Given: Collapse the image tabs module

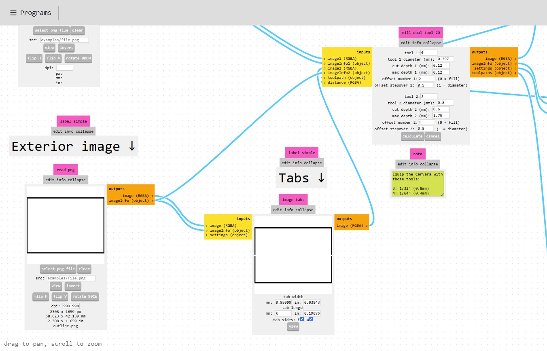Looking at the screenshot, I should (x=303, y=210).
